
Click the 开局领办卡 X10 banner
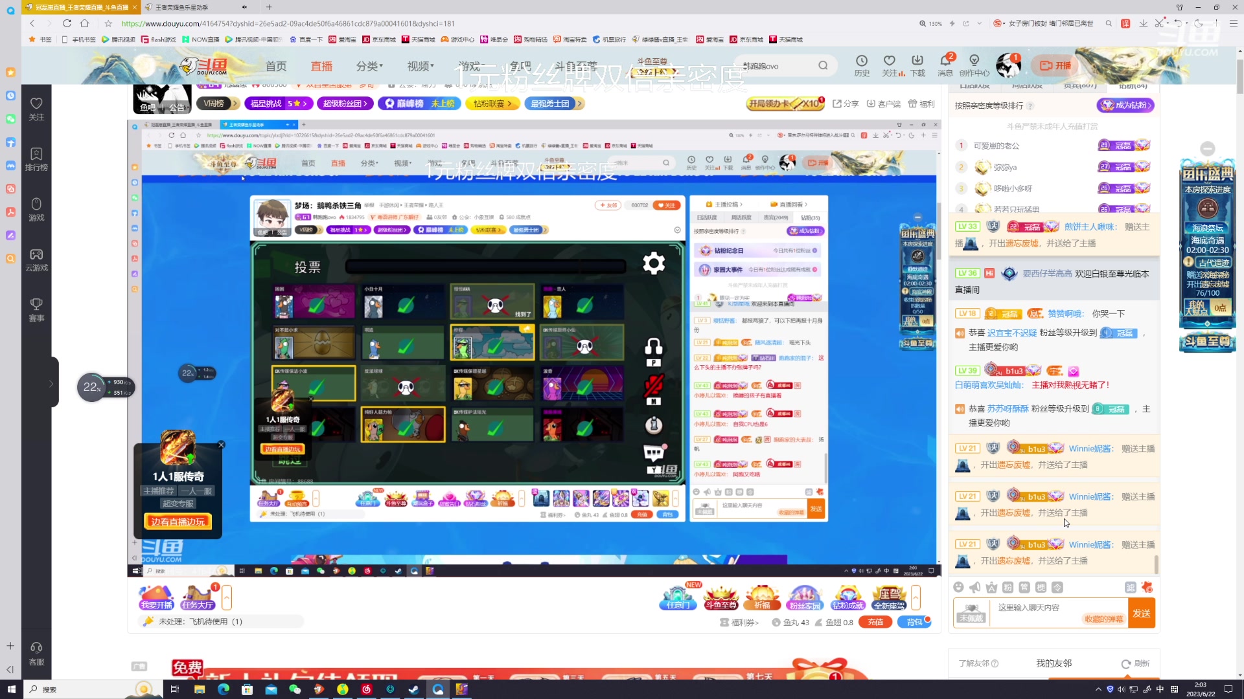click(786, 104)
